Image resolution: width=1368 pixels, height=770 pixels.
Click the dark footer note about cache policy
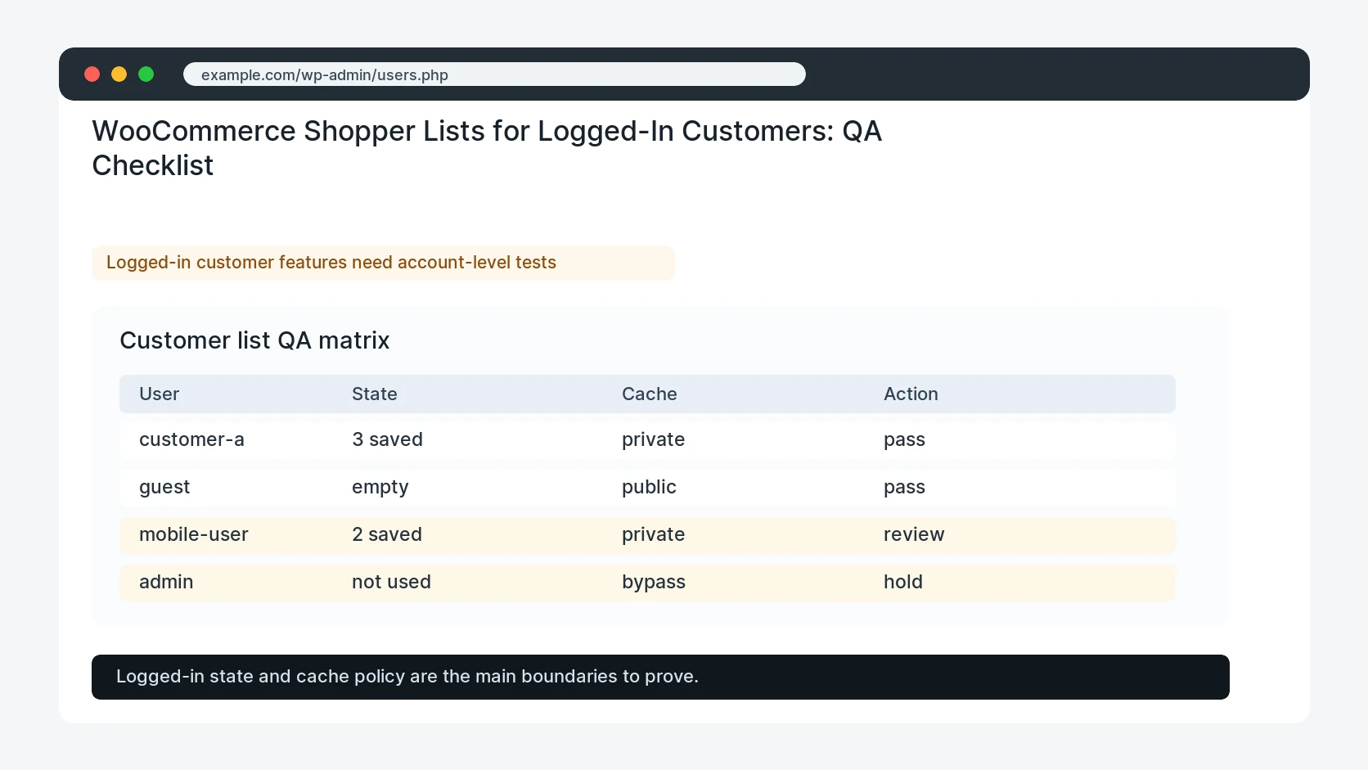pyautogui.click(x=660, y=678)
